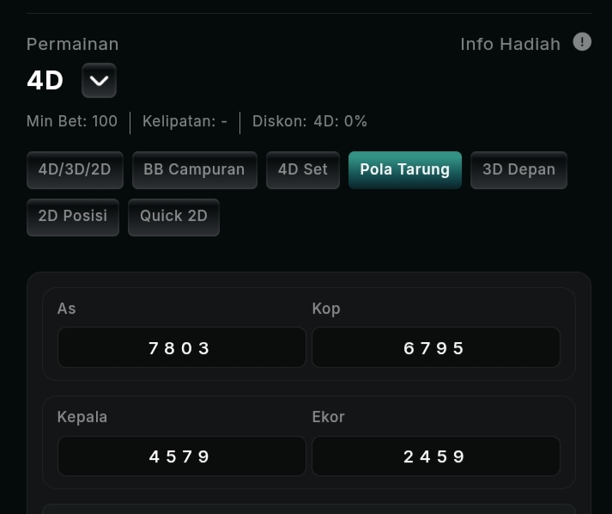Open the 4D Set tab
612x514 pixels.
point(303,169)
